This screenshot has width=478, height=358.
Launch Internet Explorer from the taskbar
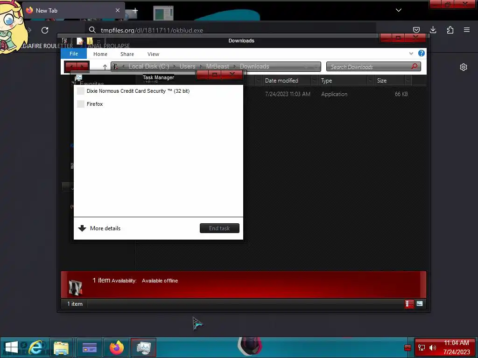(36, 347)
